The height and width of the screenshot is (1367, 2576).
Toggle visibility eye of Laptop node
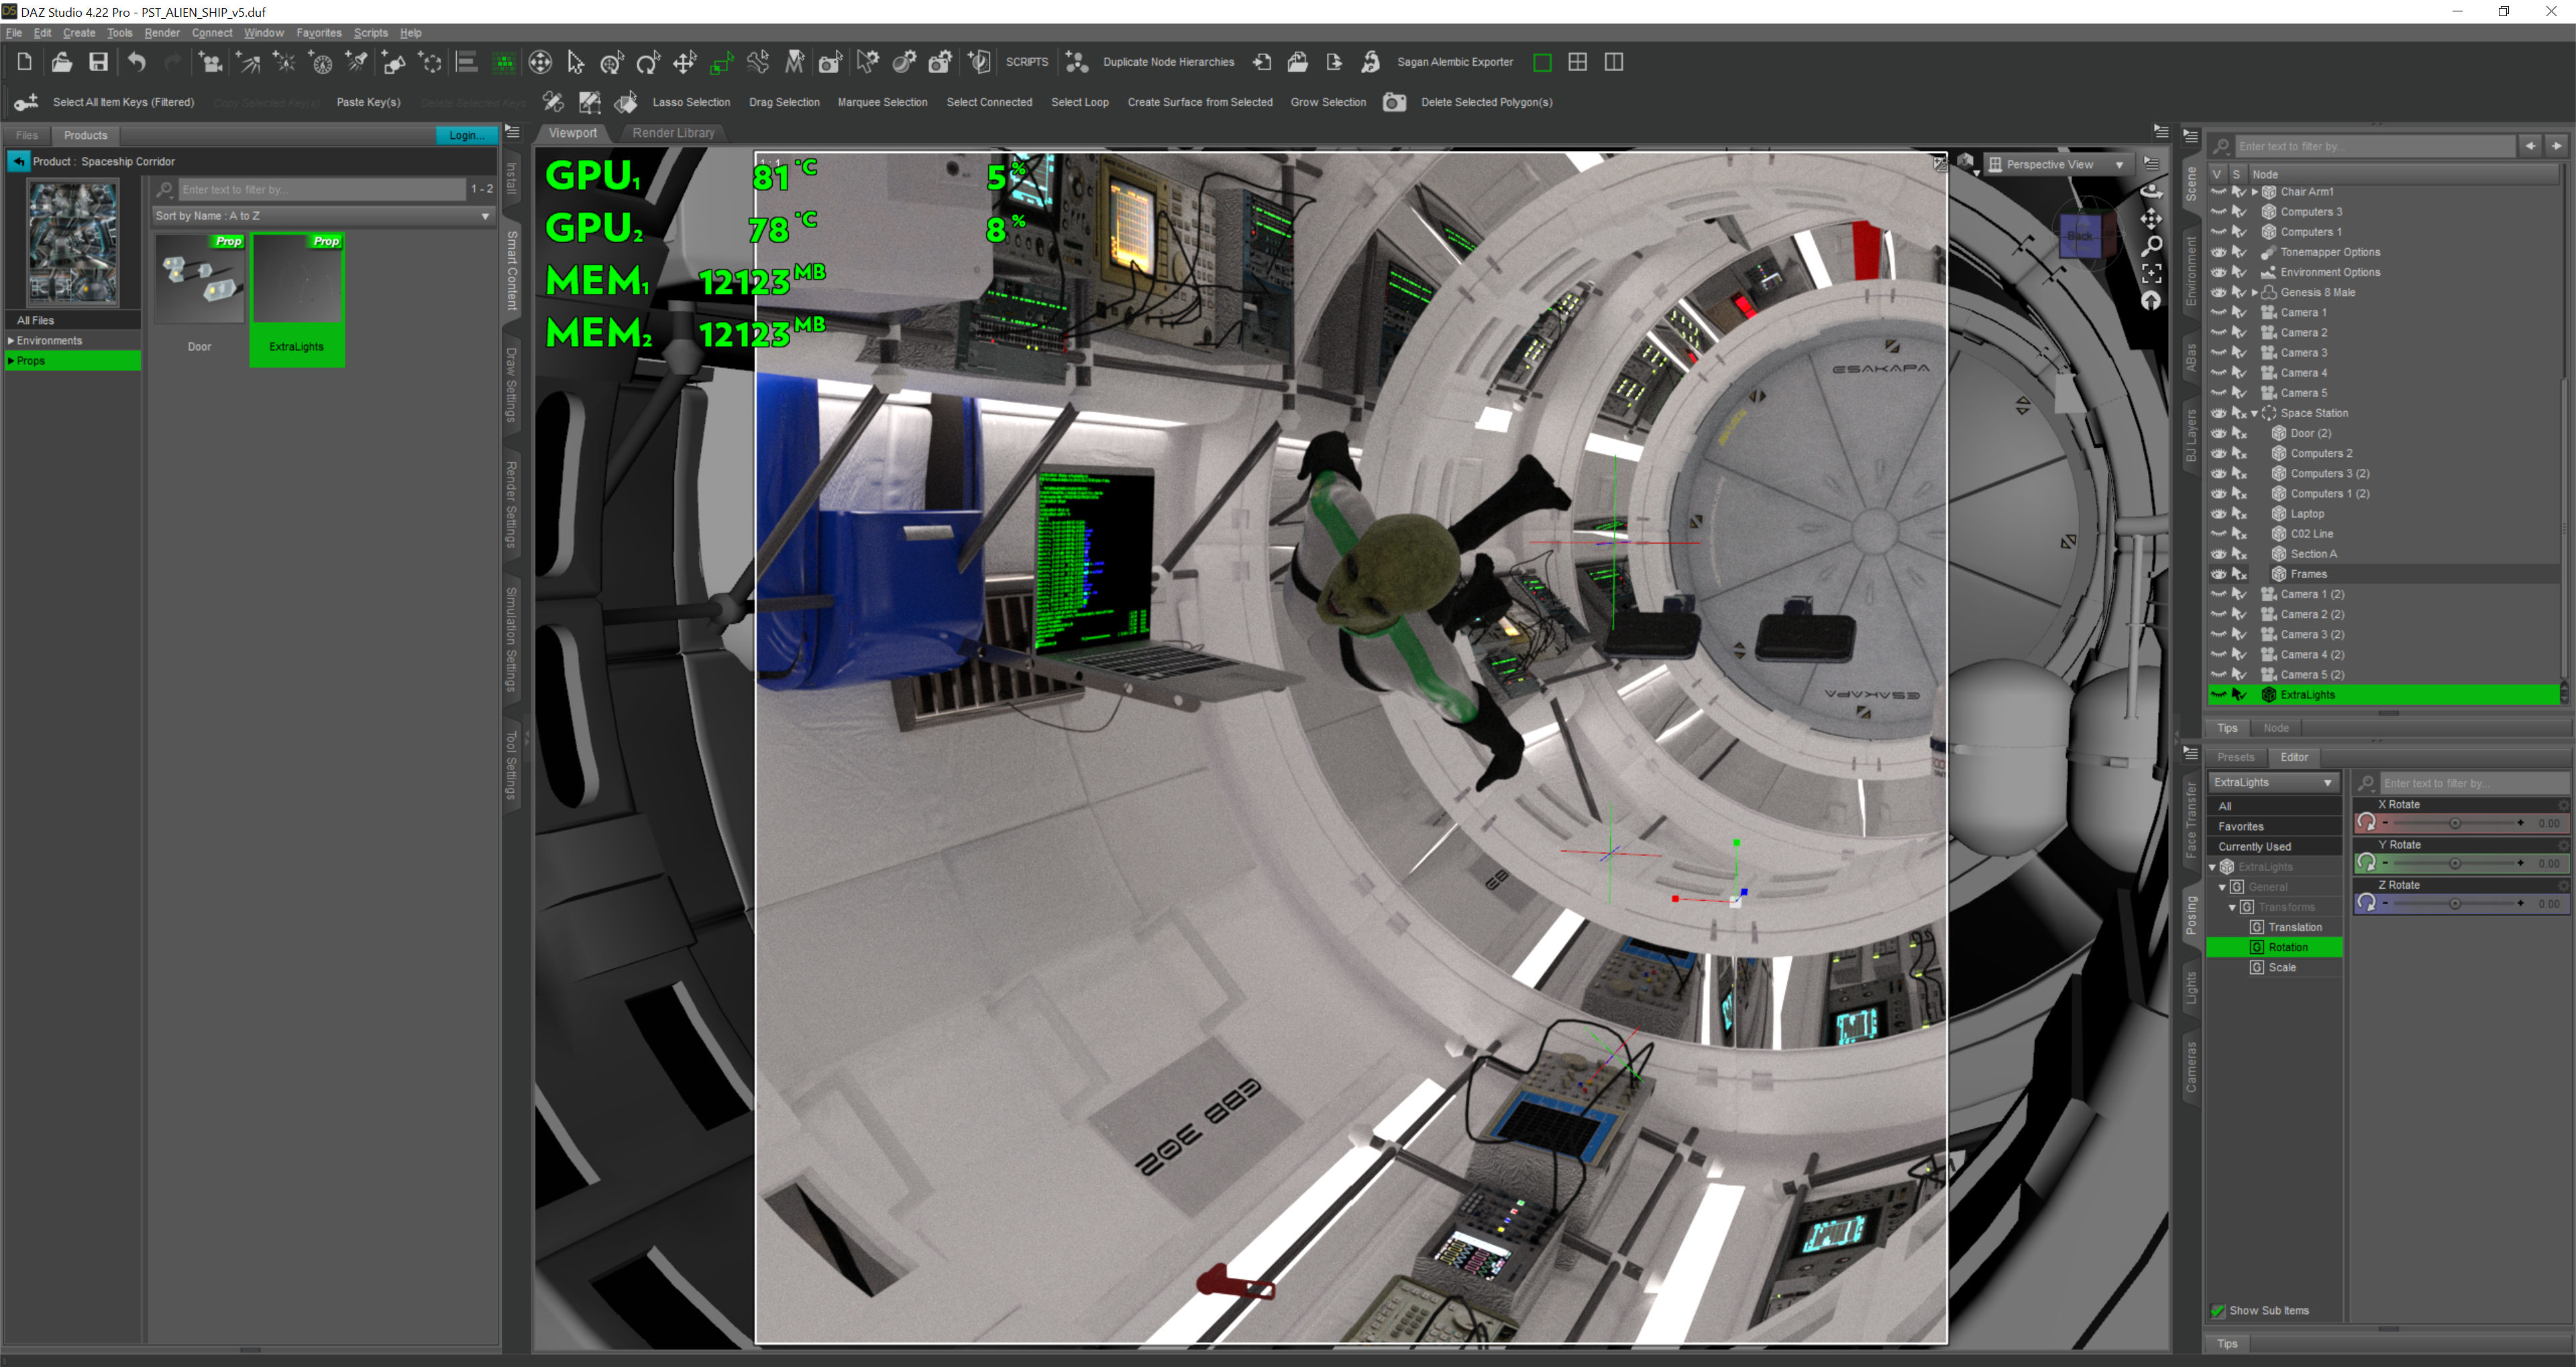(2218, 514)
